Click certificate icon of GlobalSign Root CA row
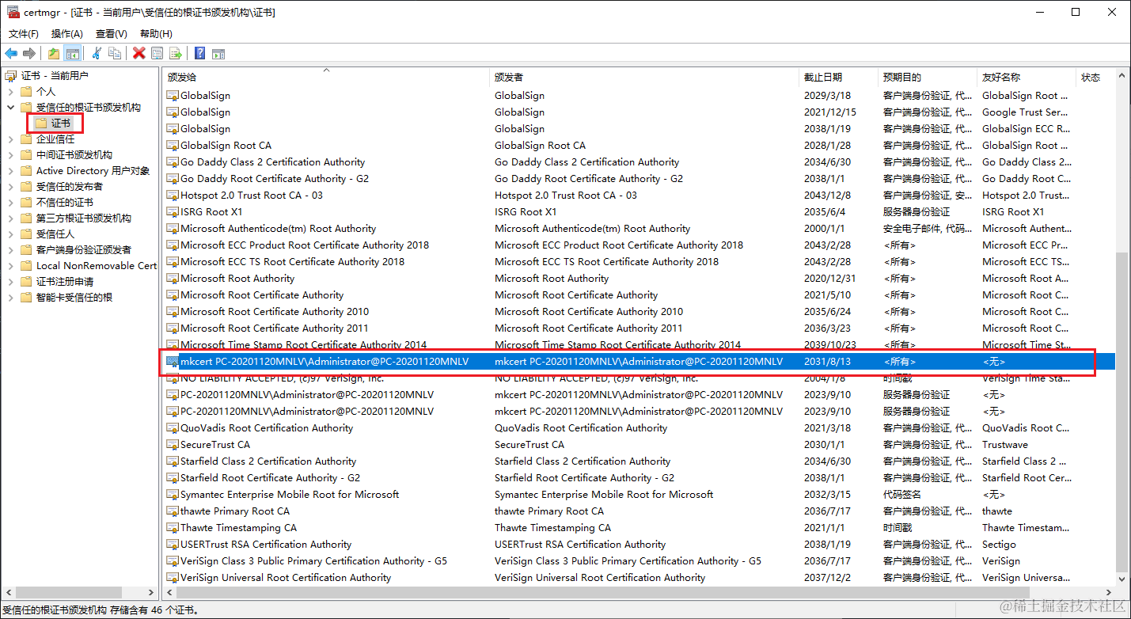 (173, 146)
